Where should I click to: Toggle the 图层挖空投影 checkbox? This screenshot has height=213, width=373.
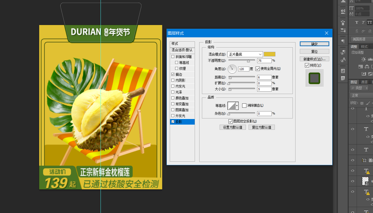click(x=231, y=121)
